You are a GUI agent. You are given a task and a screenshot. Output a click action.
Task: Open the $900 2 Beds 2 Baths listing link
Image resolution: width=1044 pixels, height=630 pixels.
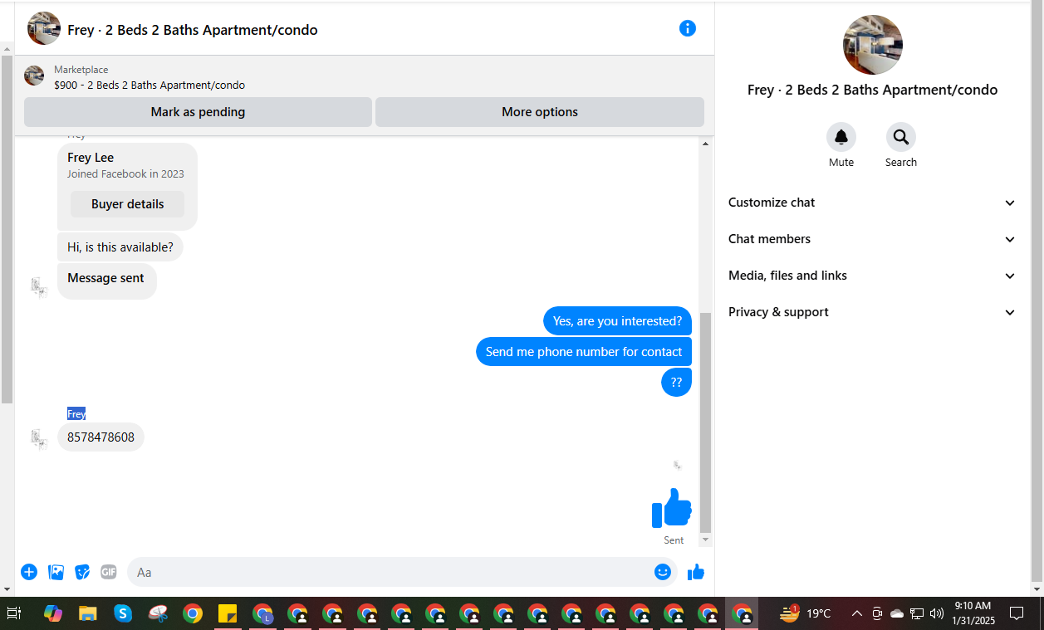pyautogui.click(x=149, y=85)
